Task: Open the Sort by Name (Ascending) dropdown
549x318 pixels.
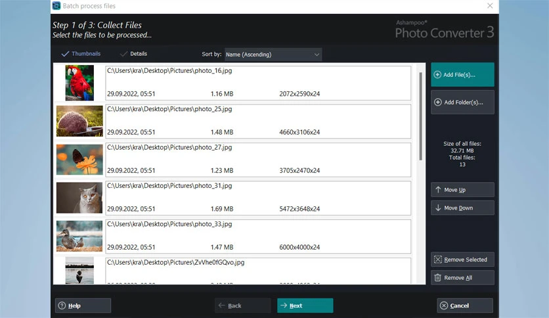Action: tap(273, 55)
